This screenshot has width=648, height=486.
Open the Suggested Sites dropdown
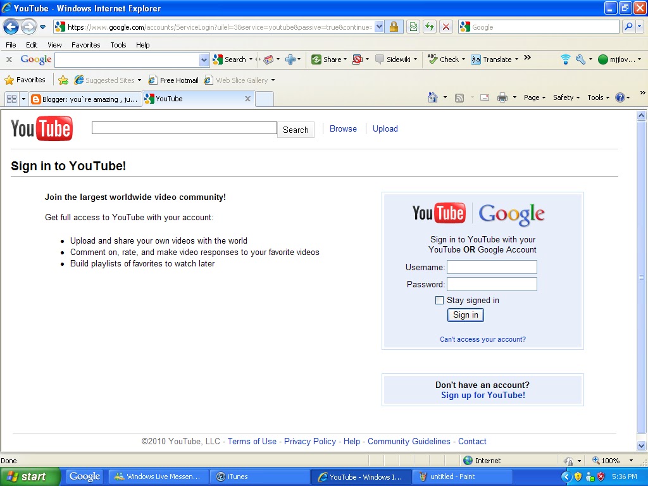coord(139,80)
